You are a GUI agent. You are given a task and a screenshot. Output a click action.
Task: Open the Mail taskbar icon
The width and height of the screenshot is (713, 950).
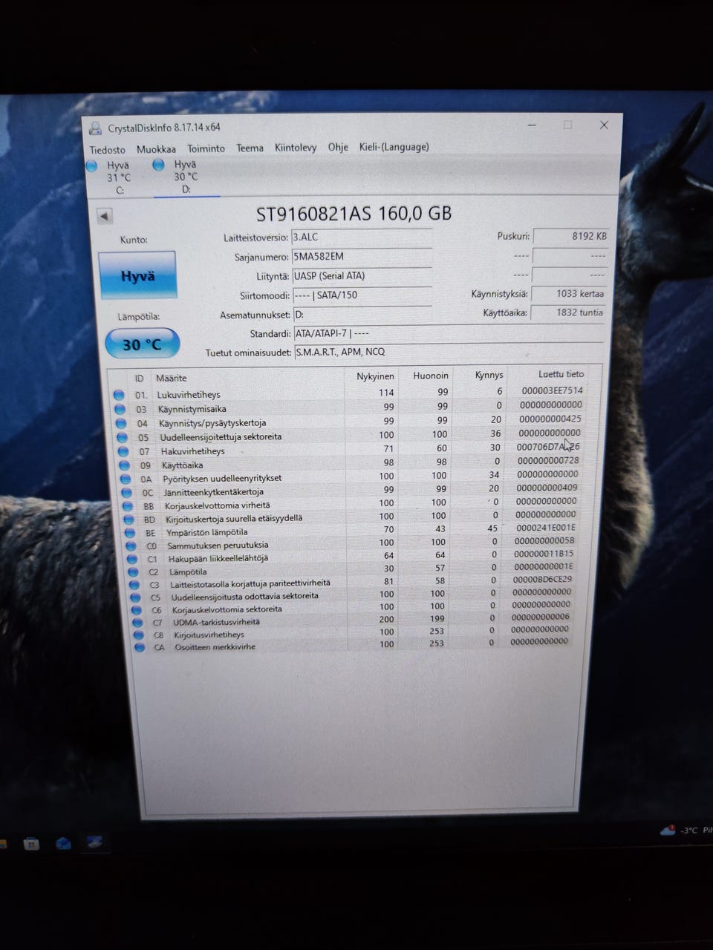pos(63,843)
